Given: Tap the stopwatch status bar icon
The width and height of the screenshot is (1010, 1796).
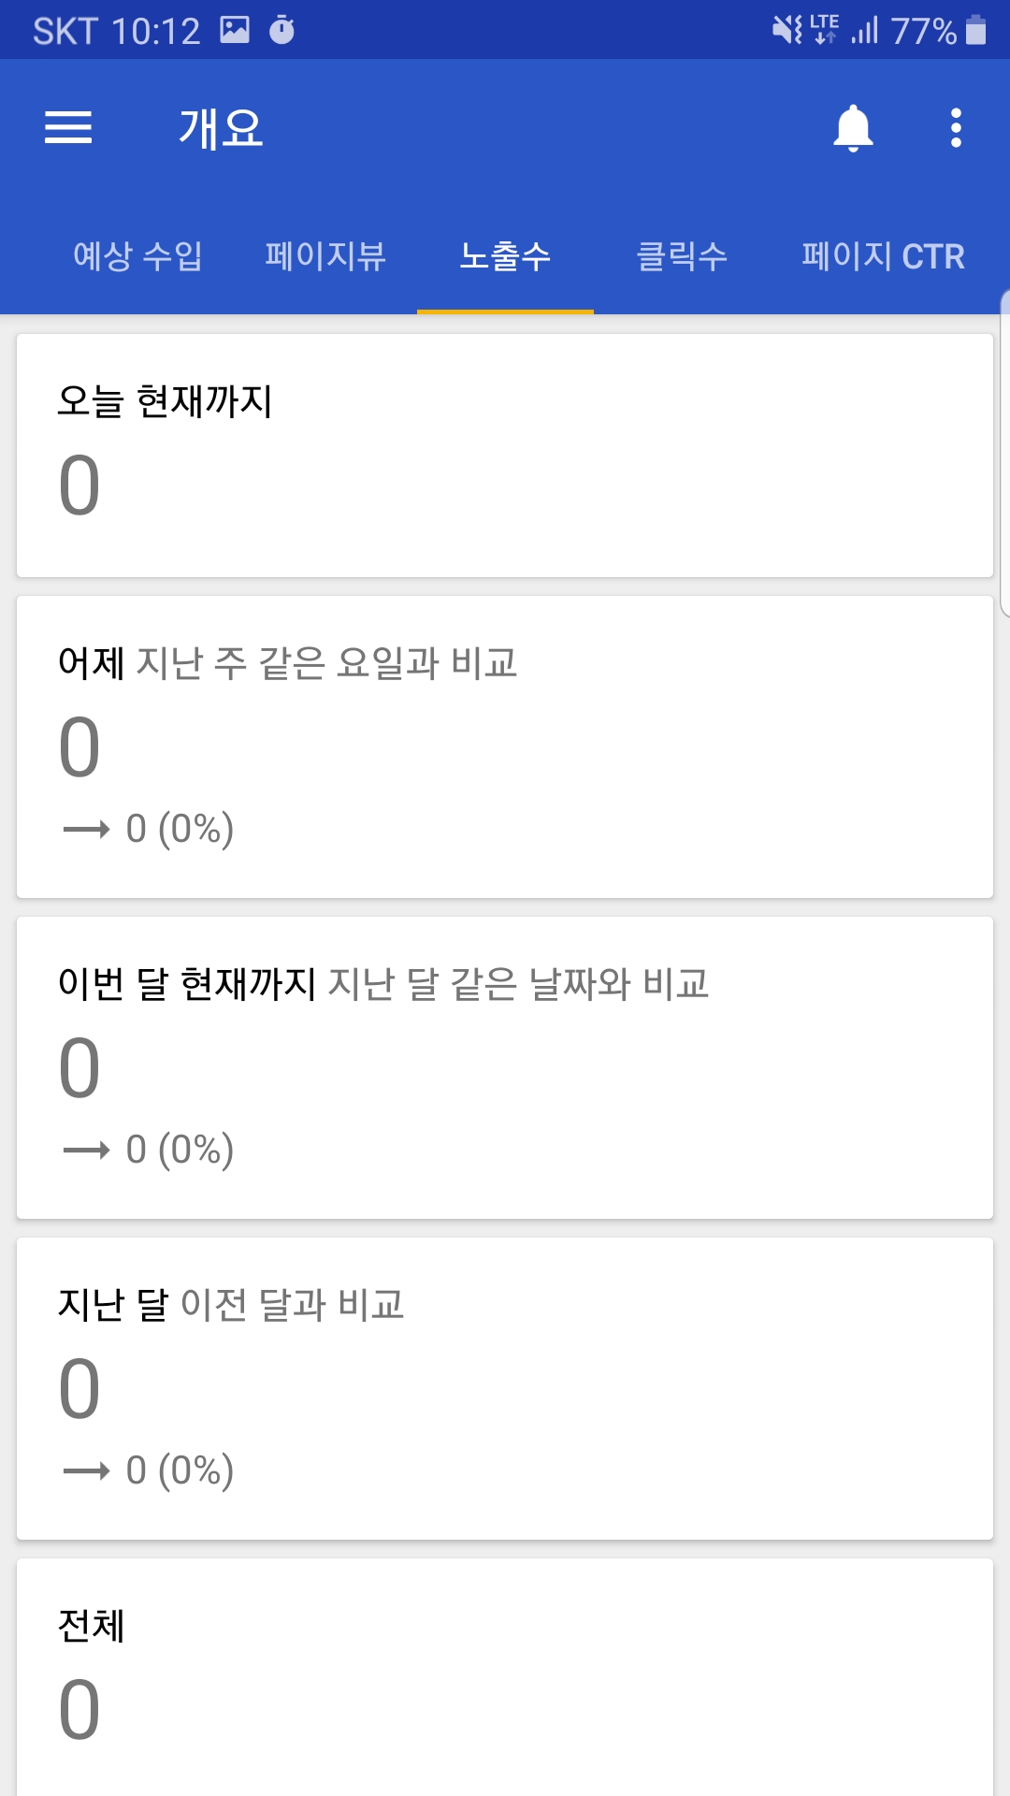Looking at the screenshot, I should (281, 30).
